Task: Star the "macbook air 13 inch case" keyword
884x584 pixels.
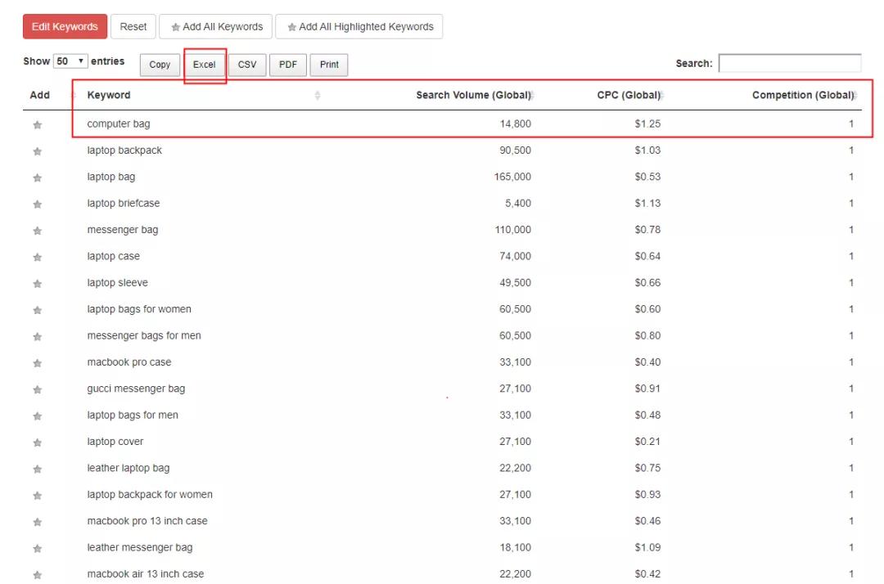Action: (37, 573)
